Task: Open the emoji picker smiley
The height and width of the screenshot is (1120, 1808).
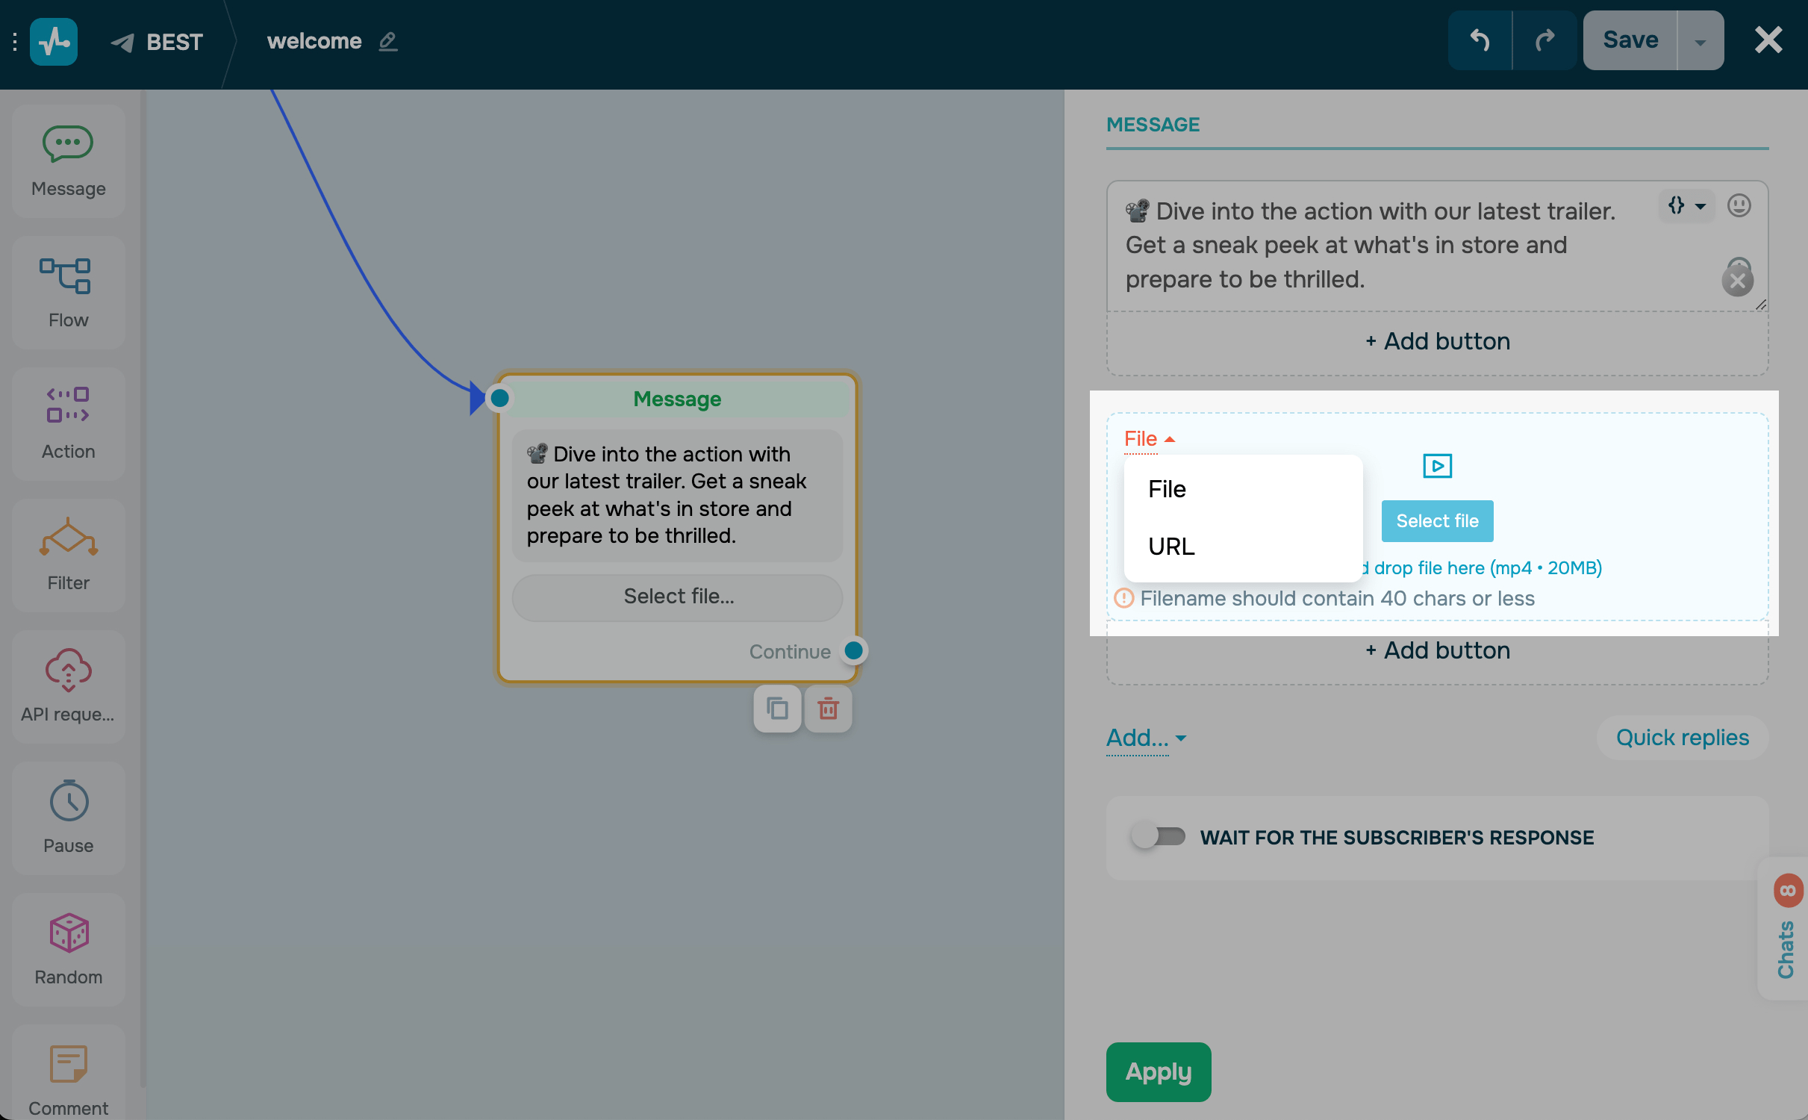Action: point(1739,205)
